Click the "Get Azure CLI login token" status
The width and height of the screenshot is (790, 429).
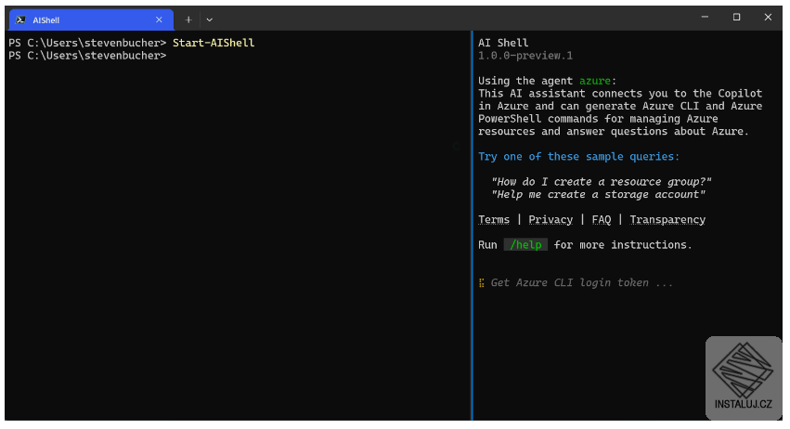(582, 283)
